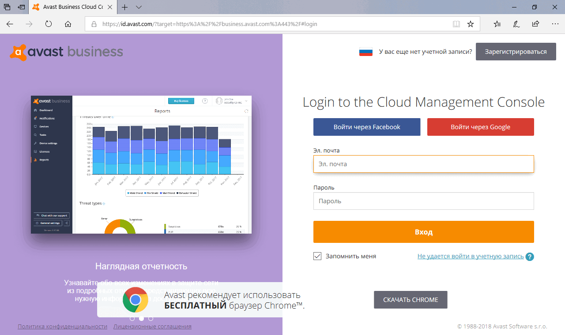Screen dimensions: 565x335
Task: Select the first carousel slide dot
Action: pos(132,318)
